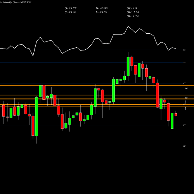Click the 'O: 39.77' open price value
This screenshot has height=194, width=194.
click(x=71, y=9)
